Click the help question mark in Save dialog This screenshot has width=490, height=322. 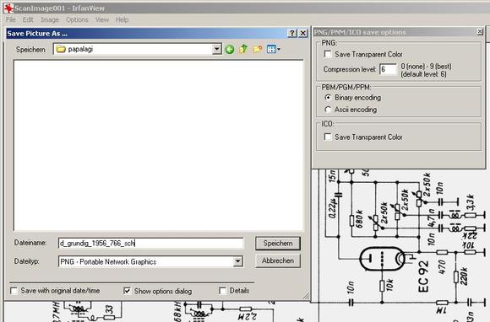(292, 33)
